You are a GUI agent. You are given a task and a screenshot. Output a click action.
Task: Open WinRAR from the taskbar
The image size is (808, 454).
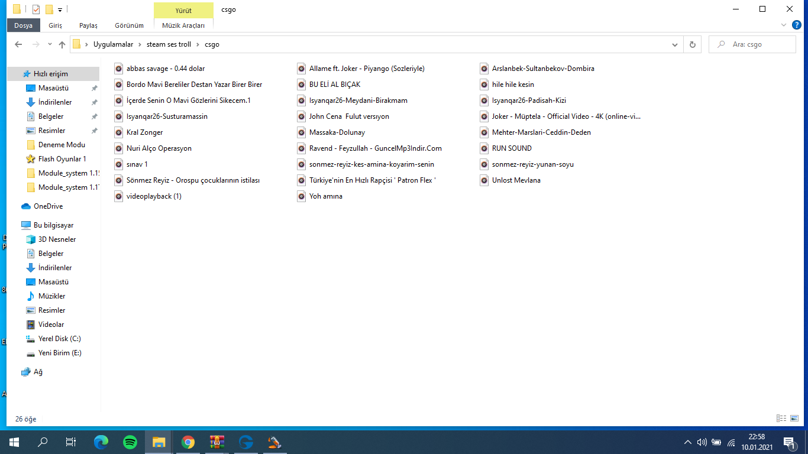point(217,442)
